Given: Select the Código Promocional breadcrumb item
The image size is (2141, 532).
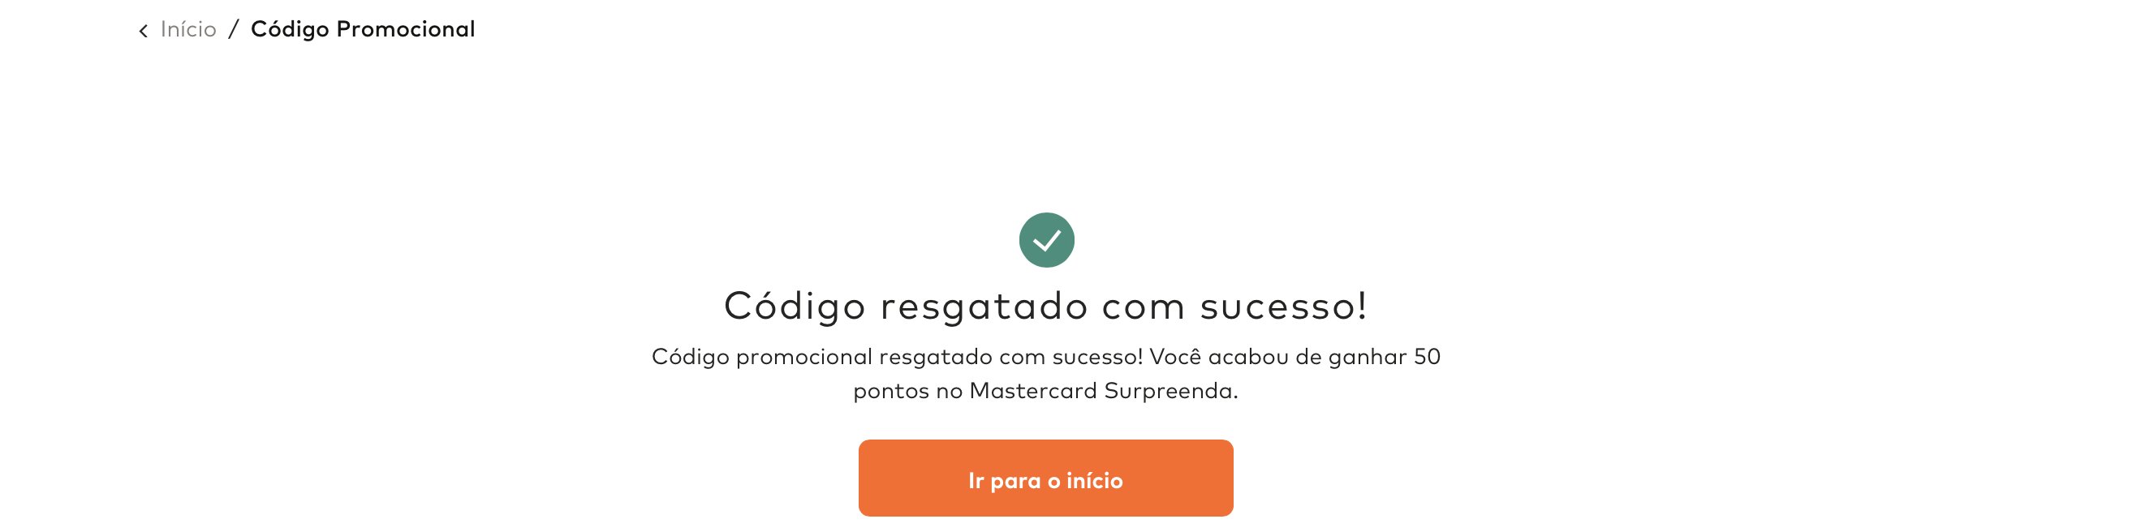Looking at the screenshot, I should [x=362, y=30].
